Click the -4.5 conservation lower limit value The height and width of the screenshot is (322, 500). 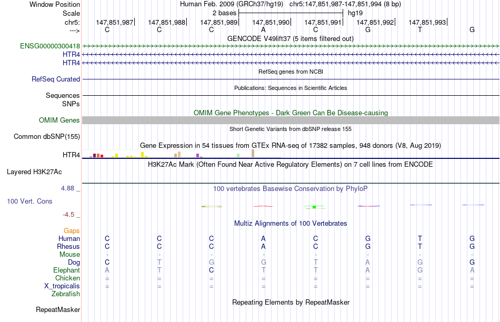pyautogui.click(x=68, y=215)
